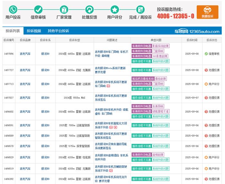Image resolution: width=225 pixels, height=184 pixels.
Task: Click the 车质网 12365auto.com logo
Action: (x=197, y=31)
